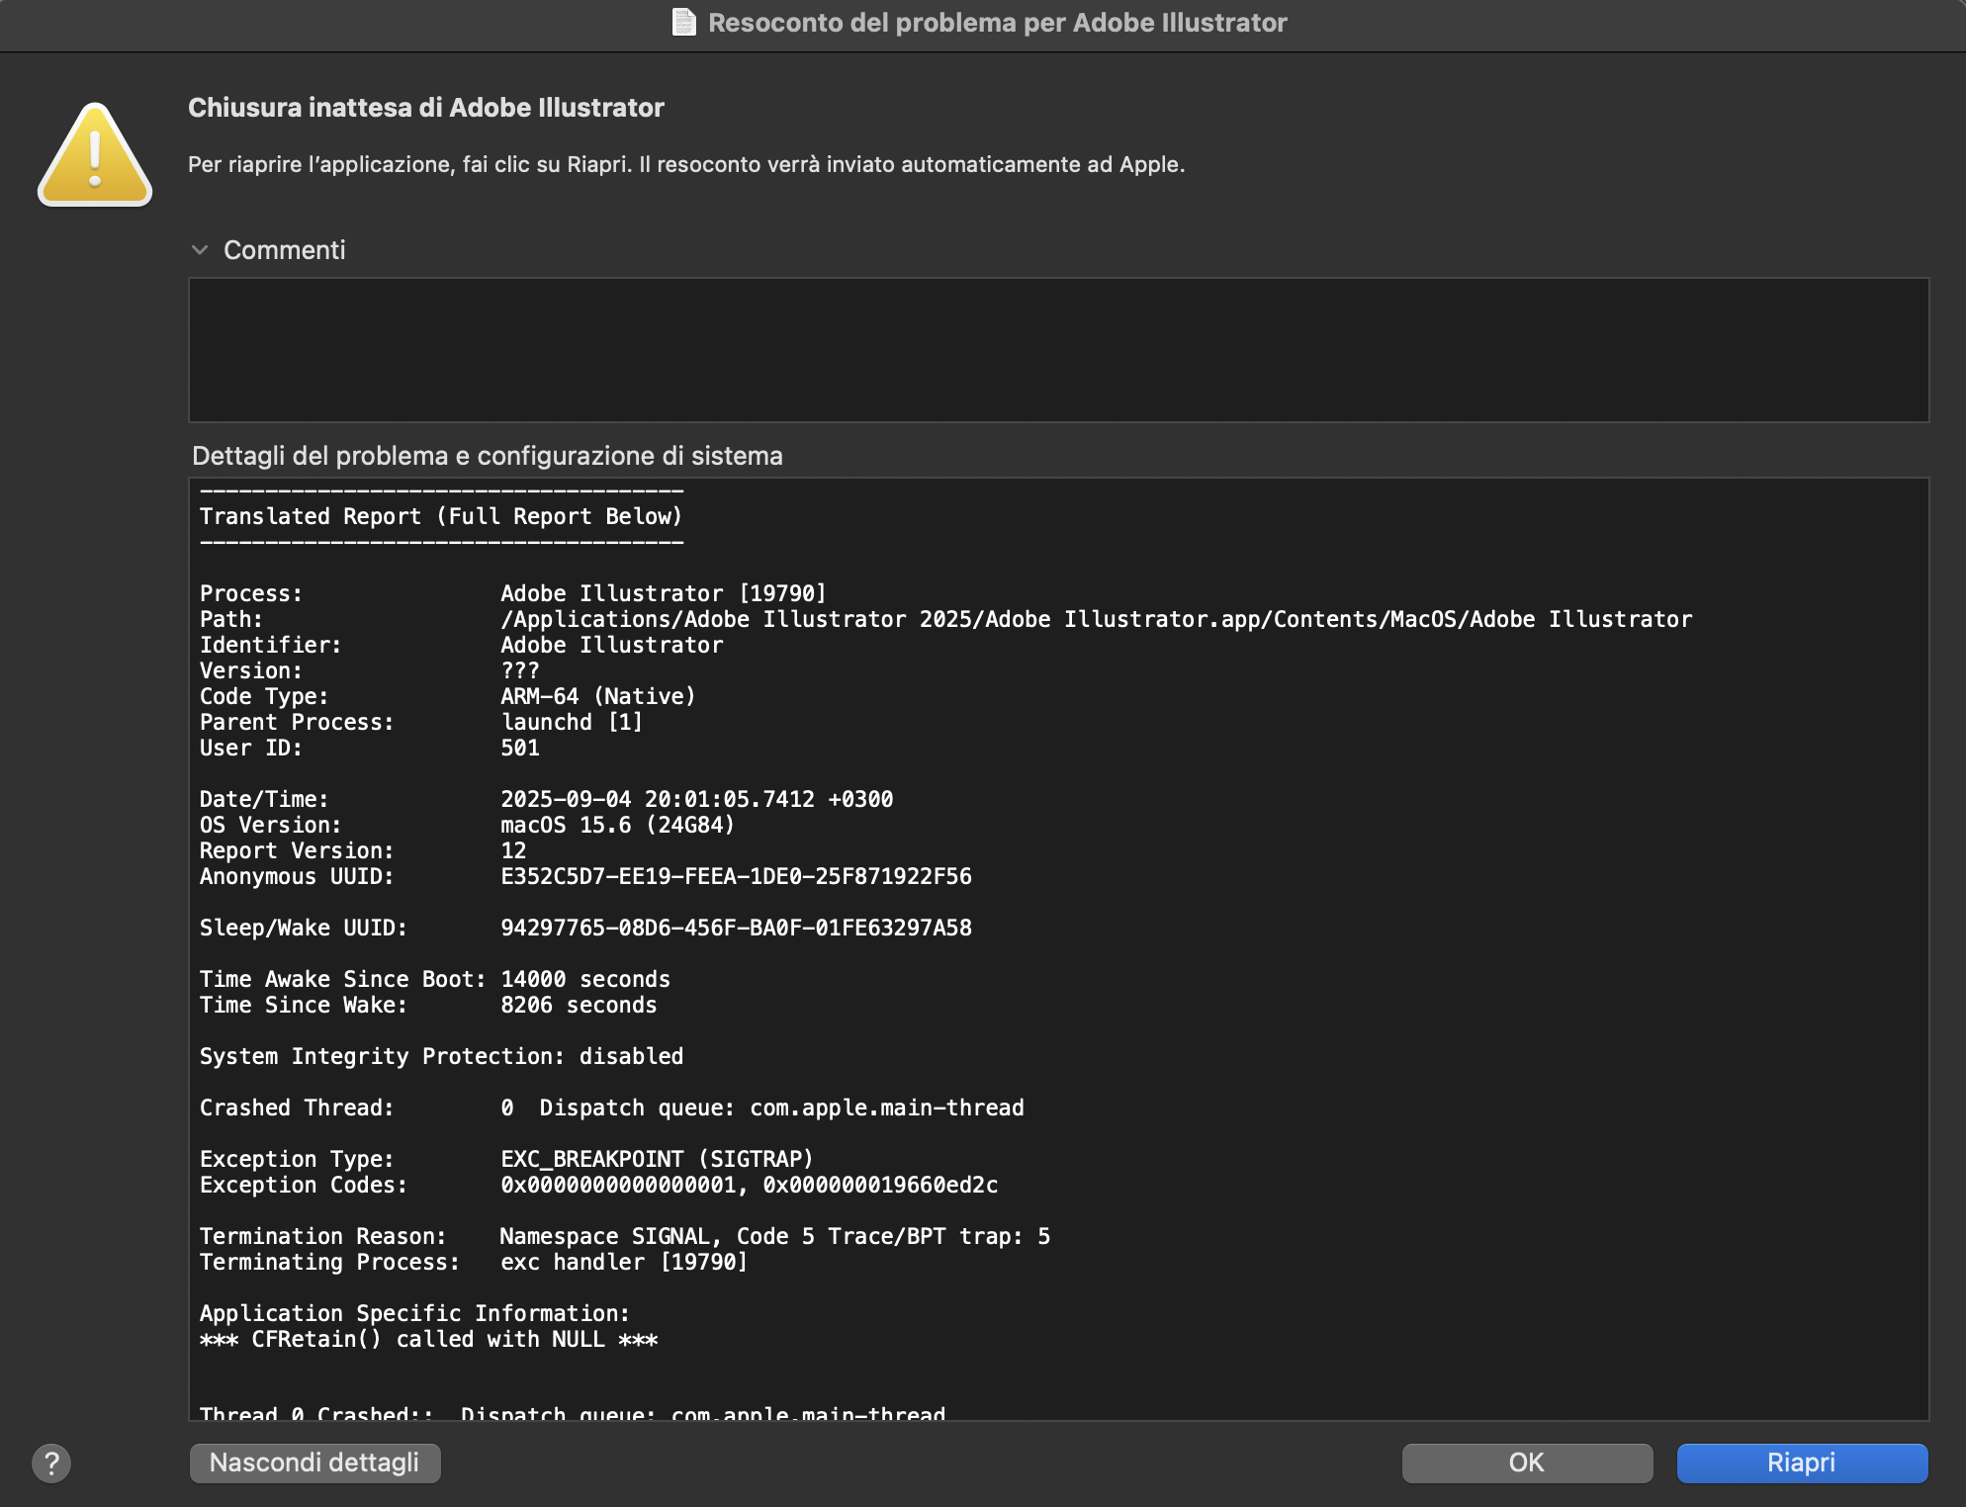Click the '8206 seconds' since wake value
This screenshot has width=1966, height=1507.
pos(579,1005)
